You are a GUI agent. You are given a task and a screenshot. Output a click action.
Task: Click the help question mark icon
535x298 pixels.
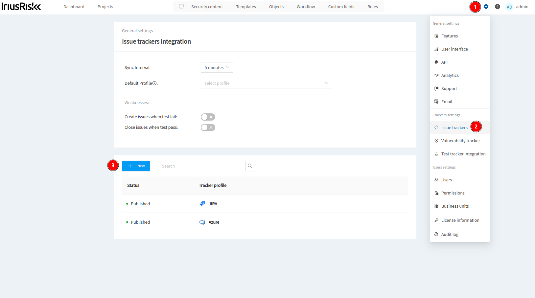[x=498, y=7]
